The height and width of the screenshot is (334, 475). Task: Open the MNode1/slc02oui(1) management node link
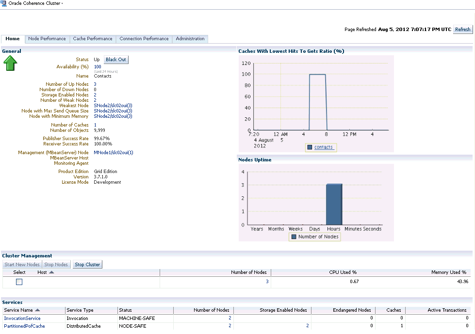coord(114,153)
